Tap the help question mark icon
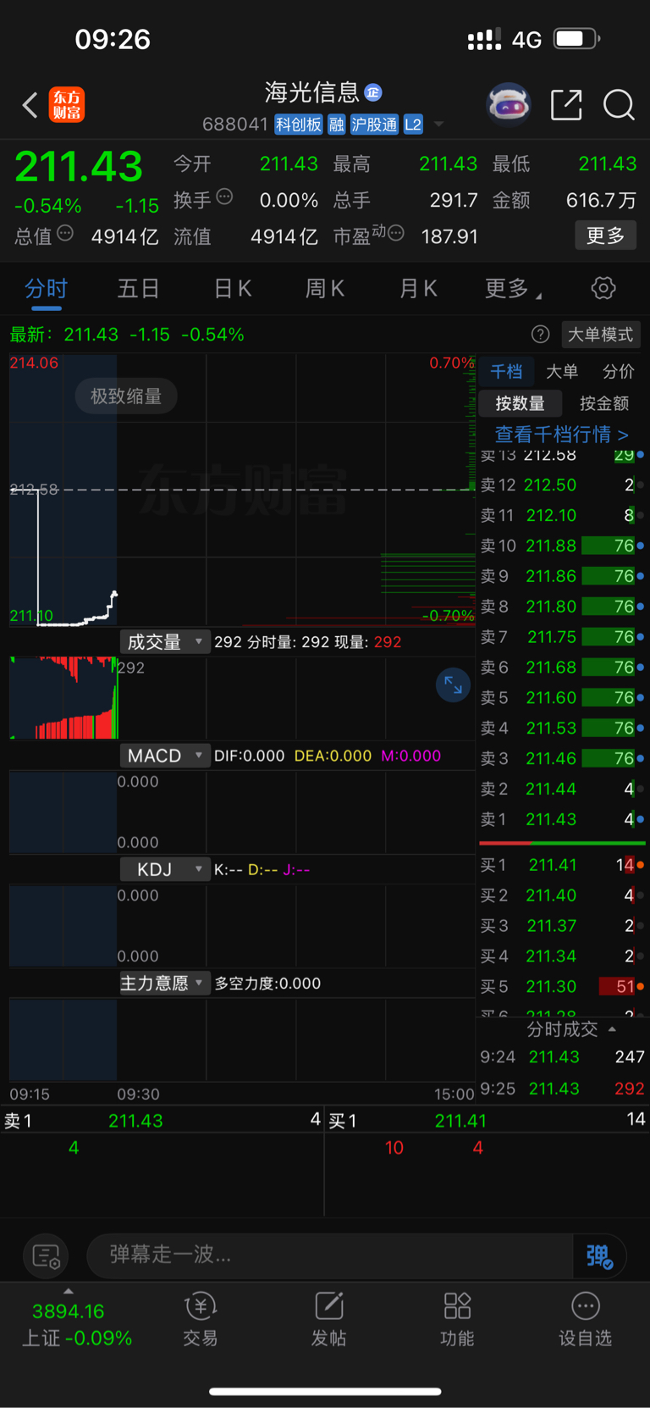Viewport: 650px width, 1408px height. pyautogui.click(x=540, y=335)
